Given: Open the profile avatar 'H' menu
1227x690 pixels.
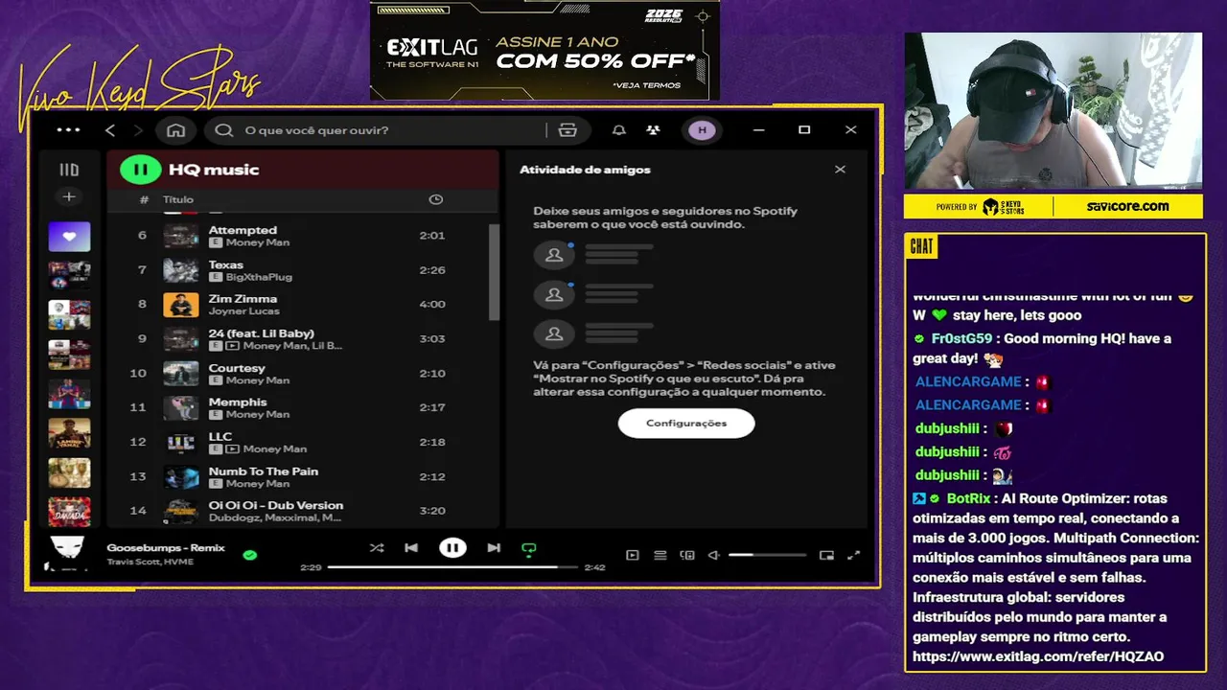Looking at the screenshot, I should point(702,130).
